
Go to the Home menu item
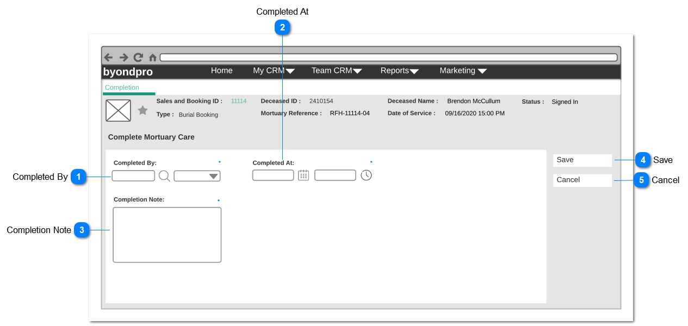coord(222,71)
